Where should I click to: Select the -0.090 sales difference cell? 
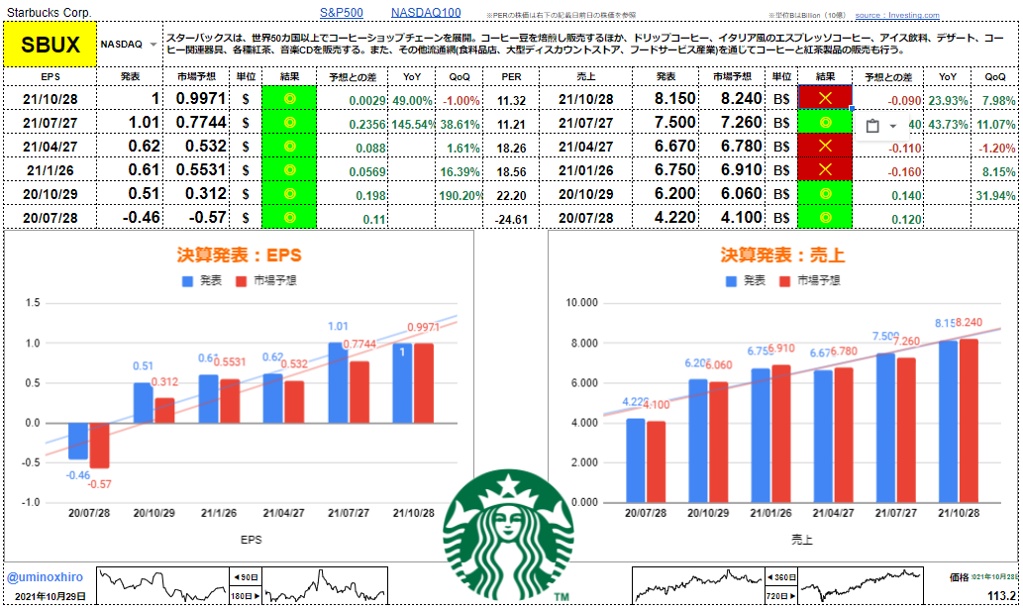(x=888, y=100)
